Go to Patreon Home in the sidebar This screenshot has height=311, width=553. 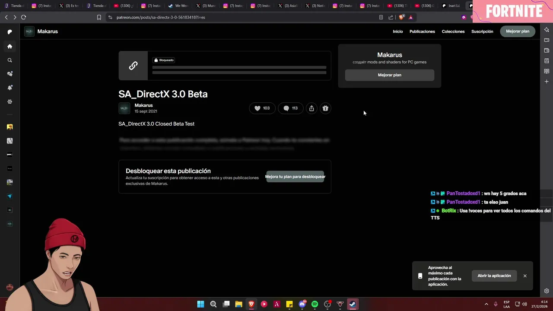10,46
